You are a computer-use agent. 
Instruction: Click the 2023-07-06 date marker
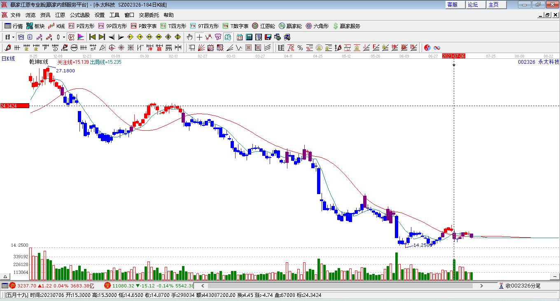(453, 56)
